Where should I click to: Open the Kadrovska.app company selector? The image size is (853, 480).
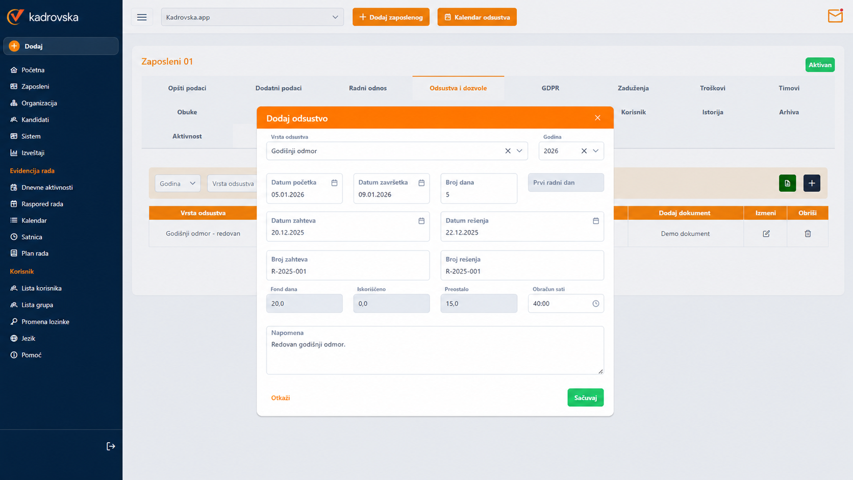(x=253, y=17)
